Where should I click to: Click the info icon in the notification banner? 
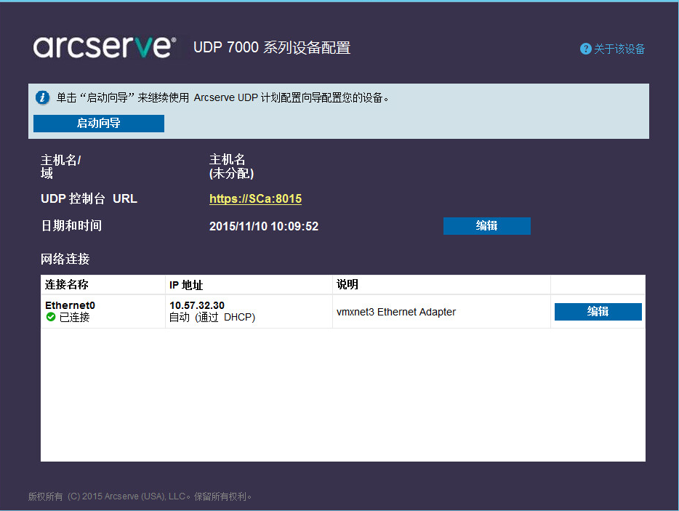43,97
